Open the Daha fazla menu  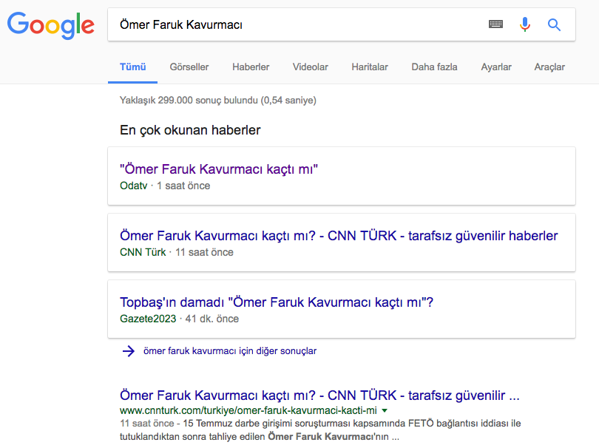point(434,67)
